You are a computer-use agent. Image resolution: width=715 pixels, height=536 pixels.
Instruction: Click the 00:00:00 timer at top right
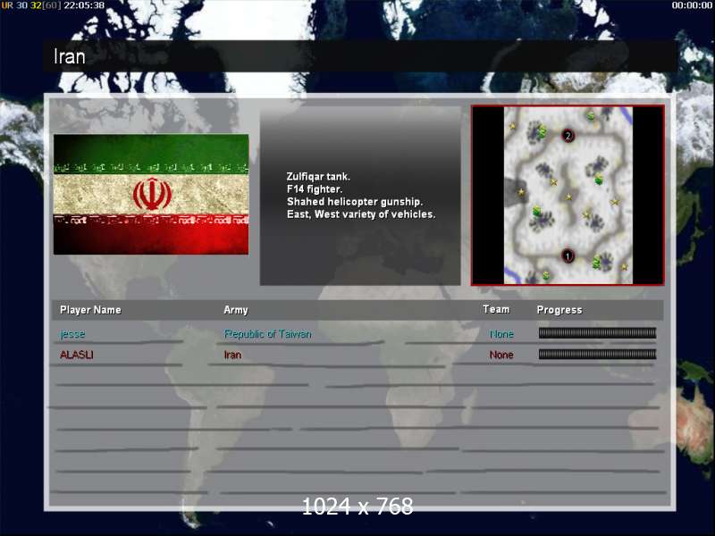(x=692, y=5)
